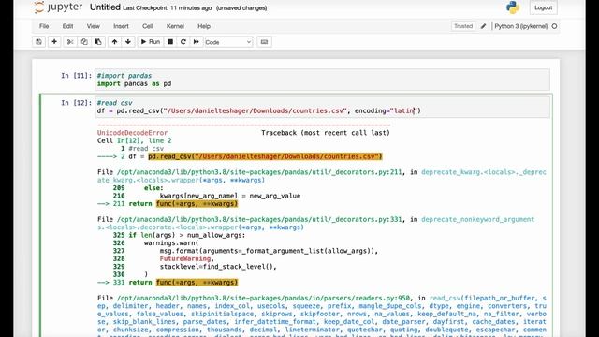Click the Last Checkpoint 11 minutes ago text

[167, 8]
